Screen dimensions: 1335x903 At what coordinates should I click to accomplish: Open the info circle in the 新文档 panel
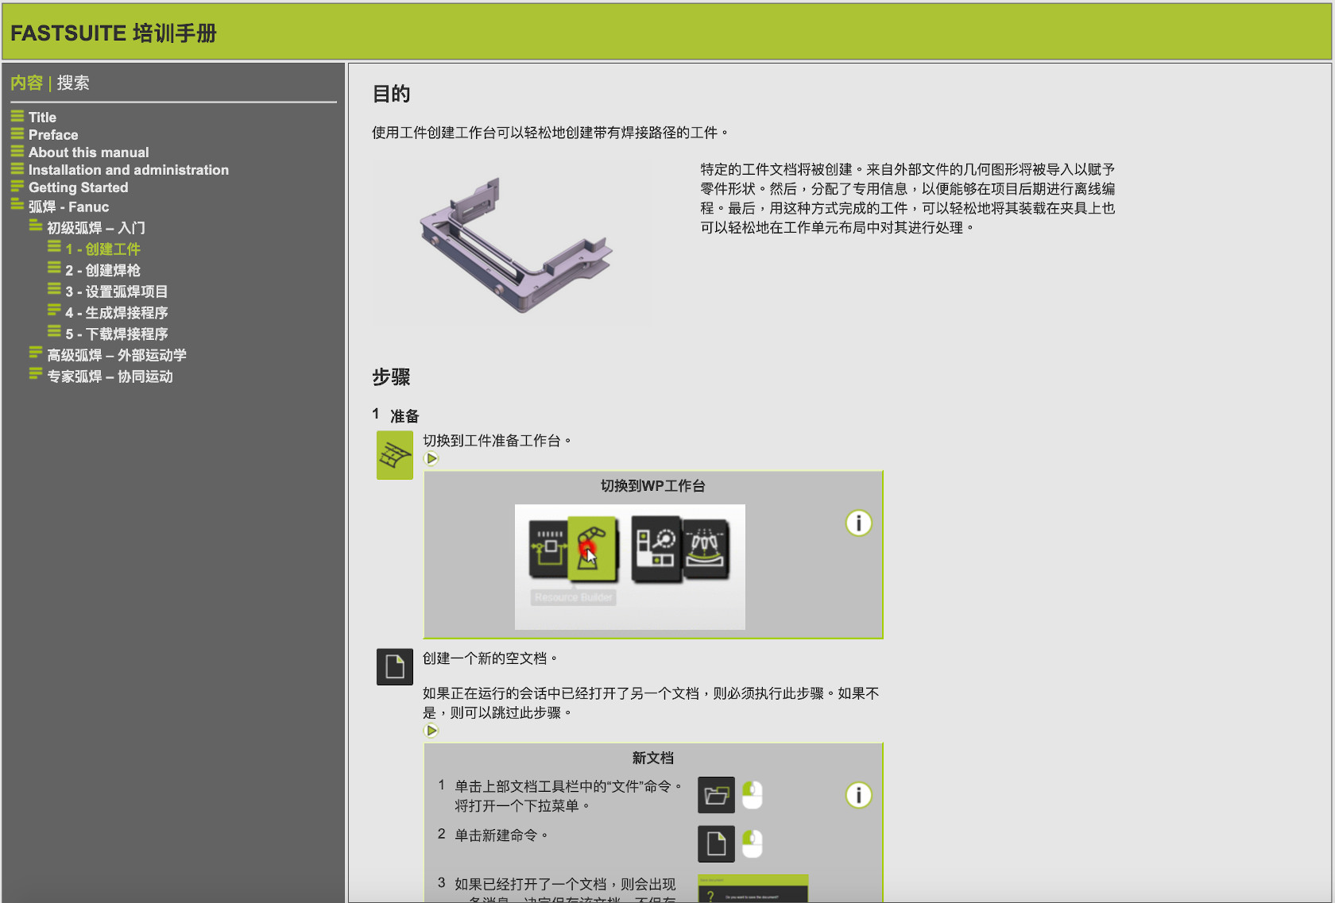pyautogui.click(x=857, y=795)
